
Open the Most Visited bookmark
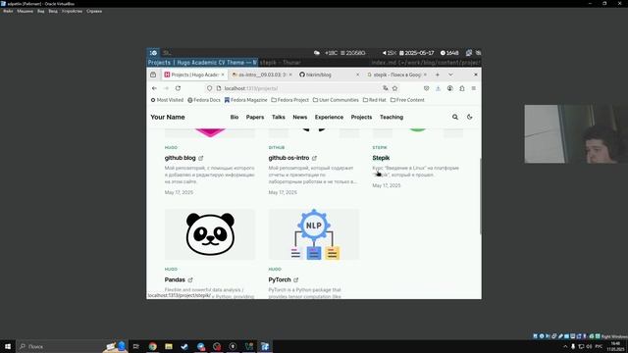point(167,100)
